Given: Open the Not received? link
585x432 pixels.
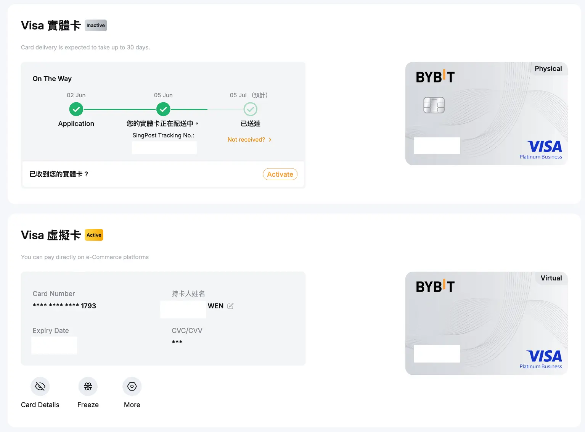Looking at the screenshot, I should 246,140.
